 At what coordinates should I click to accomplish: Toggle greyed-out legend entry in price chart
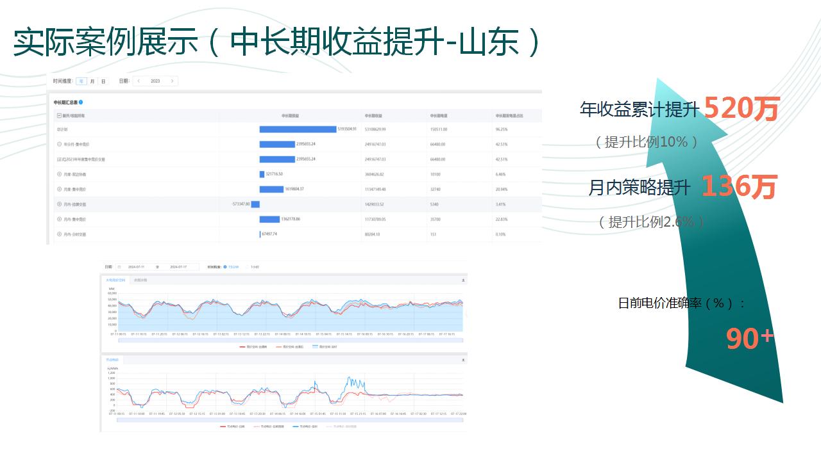tap(343, 426)
